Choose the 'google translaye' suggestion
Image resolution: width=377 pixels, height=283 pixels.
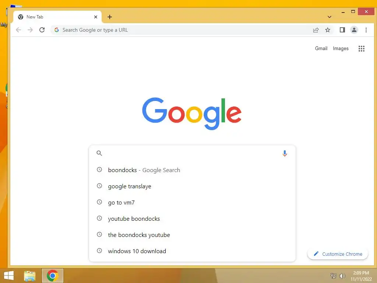192,186
